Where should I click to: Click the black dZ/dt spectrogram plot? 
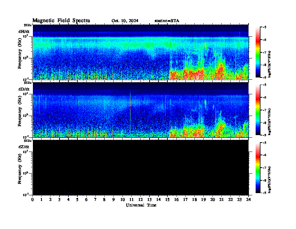point(141,167)
